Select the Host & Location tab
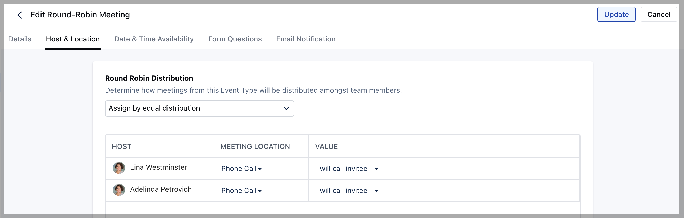 click(x=73, y=39)
